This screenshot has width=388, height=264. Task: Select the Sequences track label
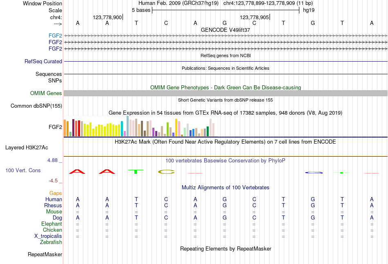click(x=49, y=74)
